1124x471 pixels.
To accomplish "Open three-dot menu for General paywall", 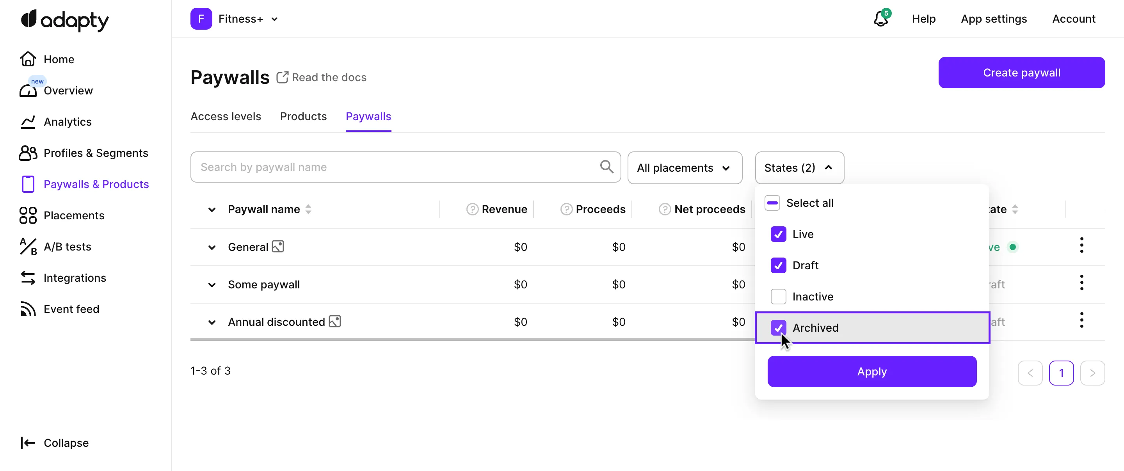I will (1081, 245).
